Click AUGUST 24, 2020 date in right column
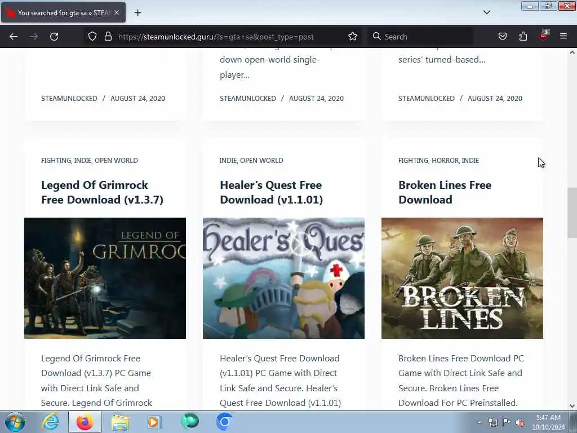 pyautogui.click(x=495, y=98)
